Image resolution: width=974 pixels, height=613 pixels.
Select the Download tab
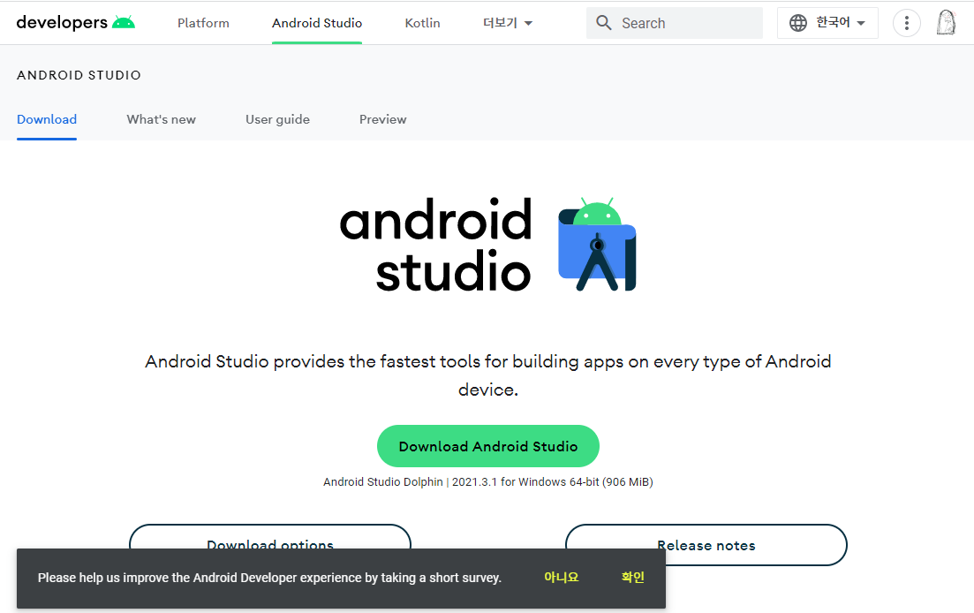coord(47,119)
